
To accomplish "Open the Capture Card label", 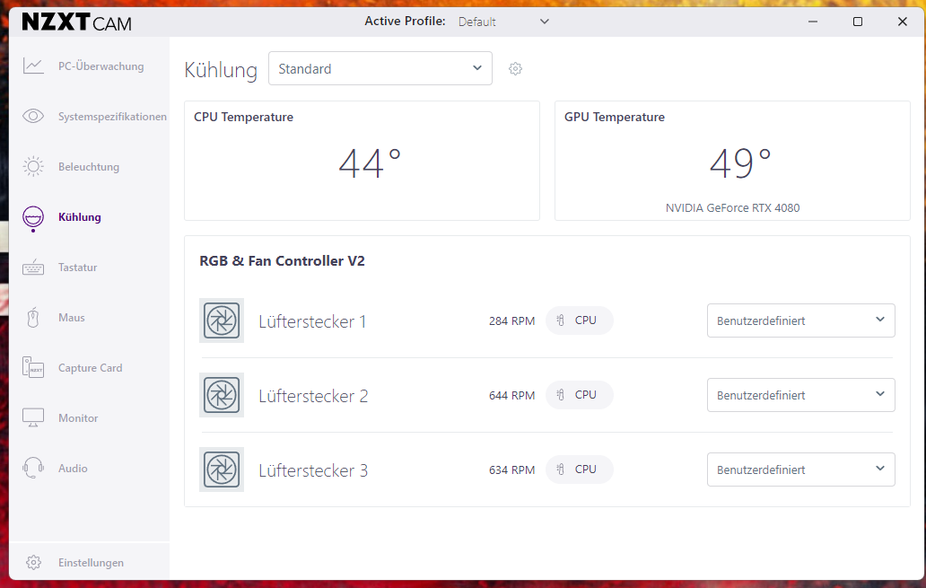I will coord(91,367).
